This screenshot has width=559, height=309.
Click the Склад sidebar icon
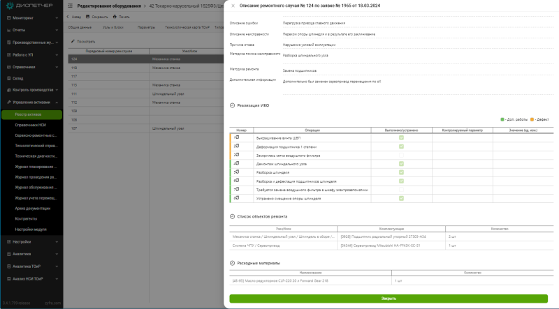click(x=9, y=78)
